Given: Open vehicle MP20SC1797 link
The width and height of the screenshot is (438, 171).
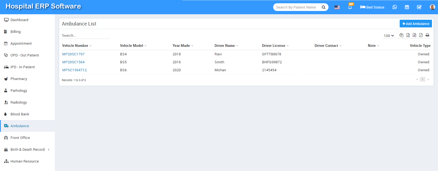Looking at the screenshot, I should tap(73, 54).
